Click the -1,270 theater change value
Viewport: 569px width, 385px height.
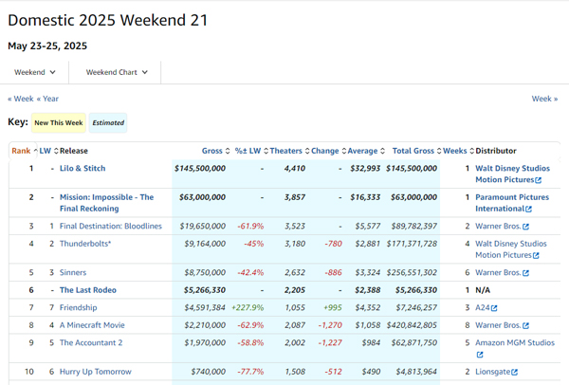pos(330,325)
